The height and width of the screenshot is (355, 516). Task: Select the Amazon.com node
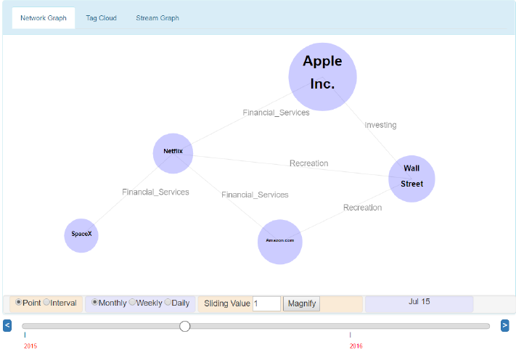(x=280, y=242)
